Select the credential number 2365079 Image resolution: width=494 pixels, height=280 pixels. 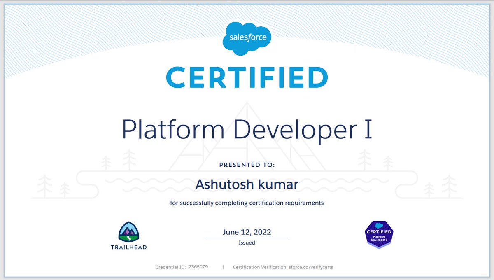(x=198, y=267)
